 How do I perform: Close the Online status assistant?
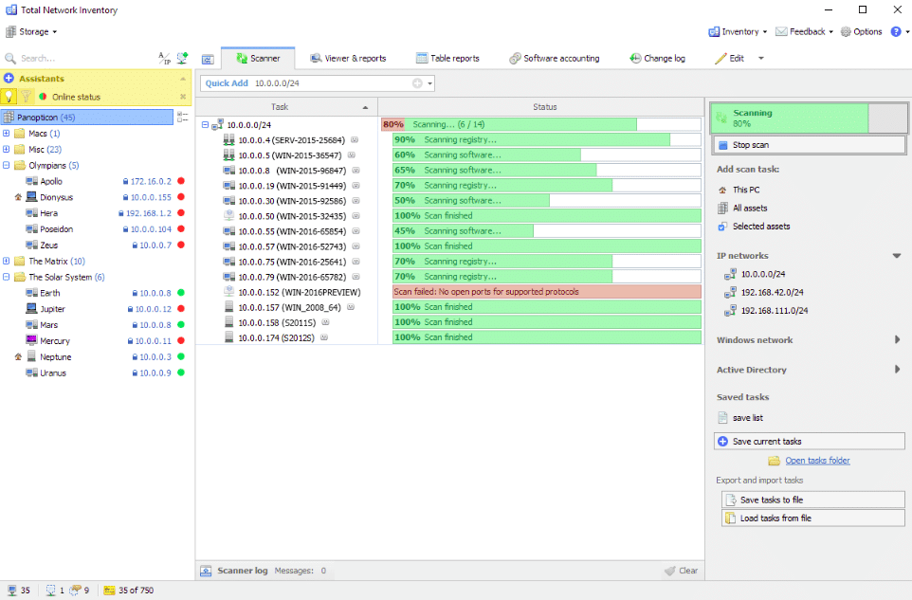click(x=183, y=97)
